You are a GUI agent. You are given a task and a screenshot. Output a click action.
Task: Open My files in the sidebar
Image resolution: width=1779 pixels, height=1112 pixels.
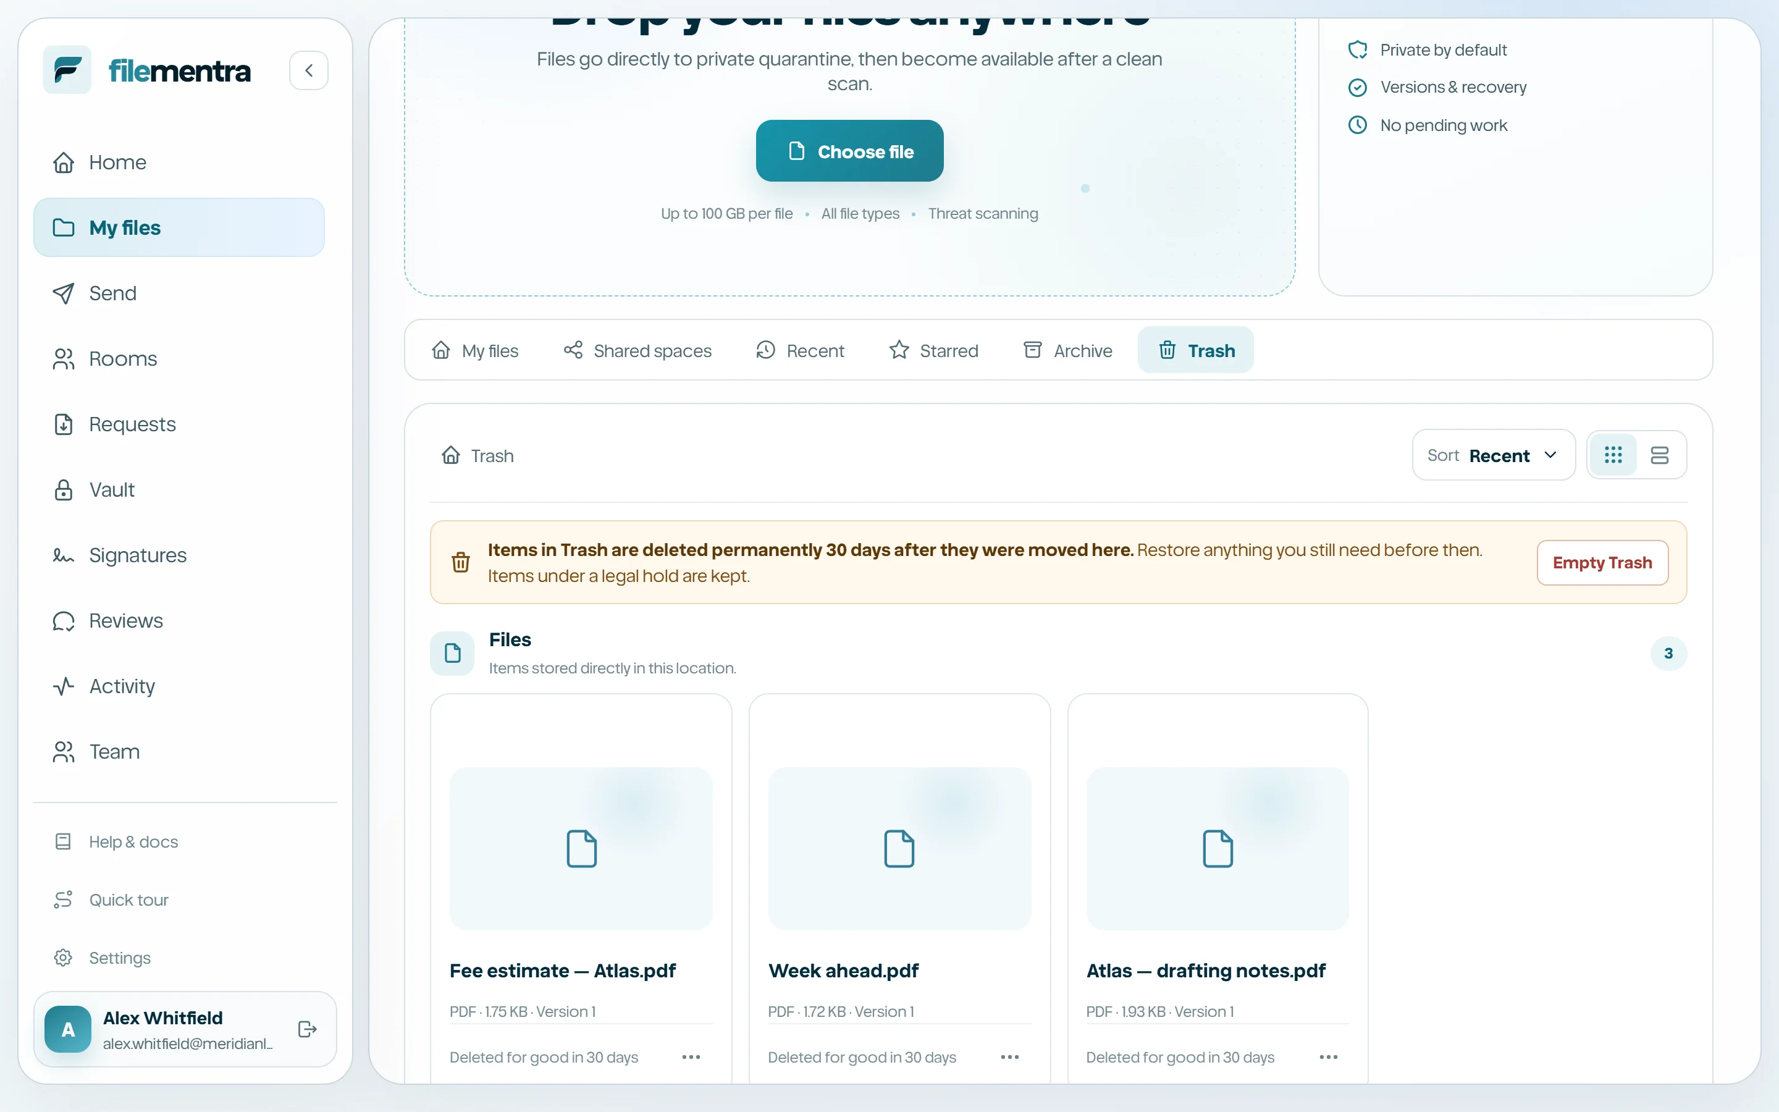(x=179, y=227)
